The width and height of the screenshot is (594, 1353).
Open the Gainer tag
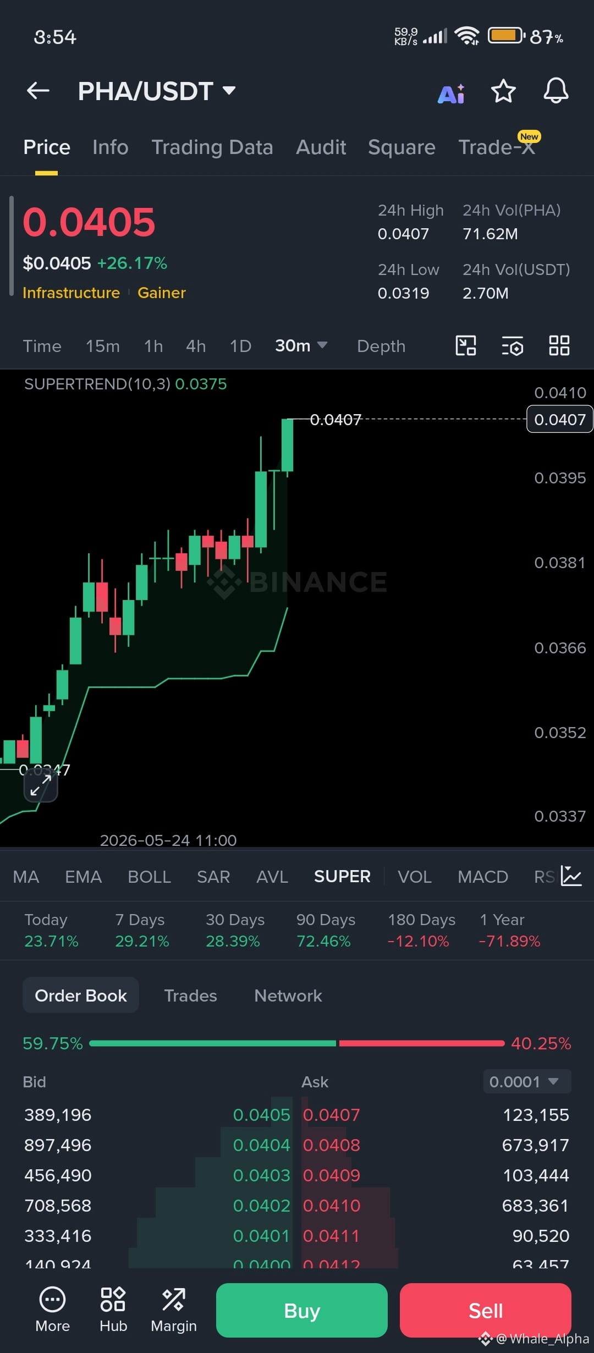point(162,293)
